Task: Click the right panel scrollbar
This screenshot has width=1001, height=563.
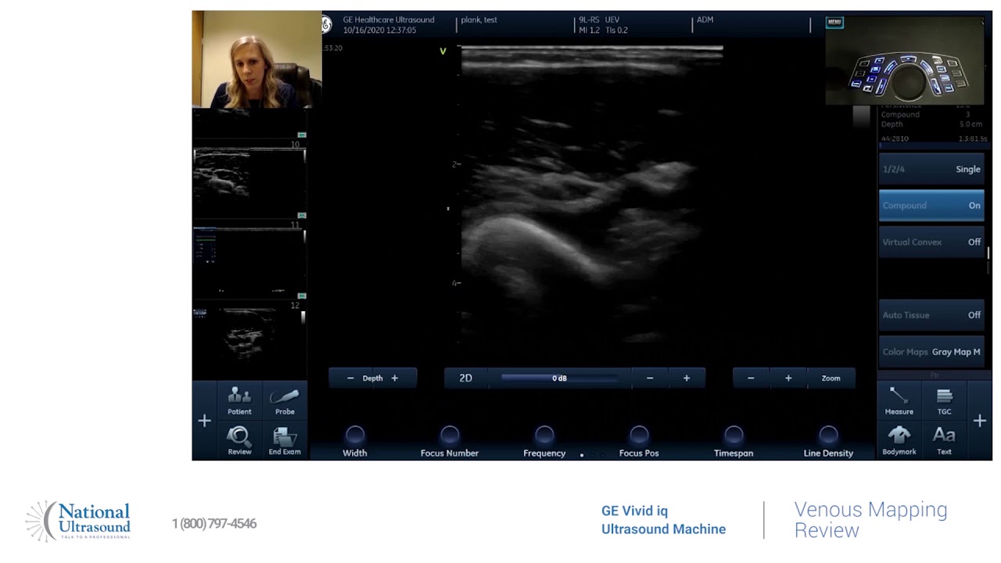Action: [988, 254]
